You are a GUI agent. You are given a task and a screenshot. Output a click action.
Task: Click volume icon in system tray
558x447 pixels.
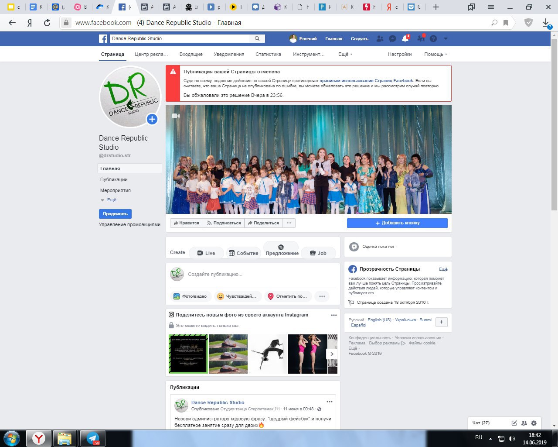click(511, 439)
